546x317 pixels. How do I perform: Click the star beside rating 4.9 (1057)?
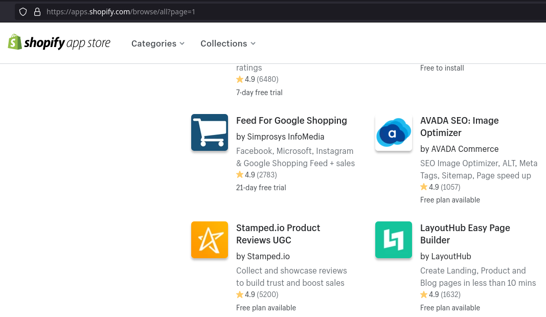tap(424, 187)
